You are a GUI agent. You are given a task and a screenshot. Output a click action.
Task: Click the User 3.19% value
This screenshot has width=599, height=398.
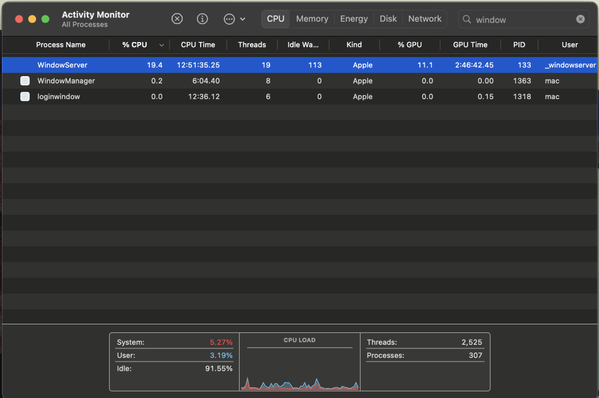coord(221,355)
